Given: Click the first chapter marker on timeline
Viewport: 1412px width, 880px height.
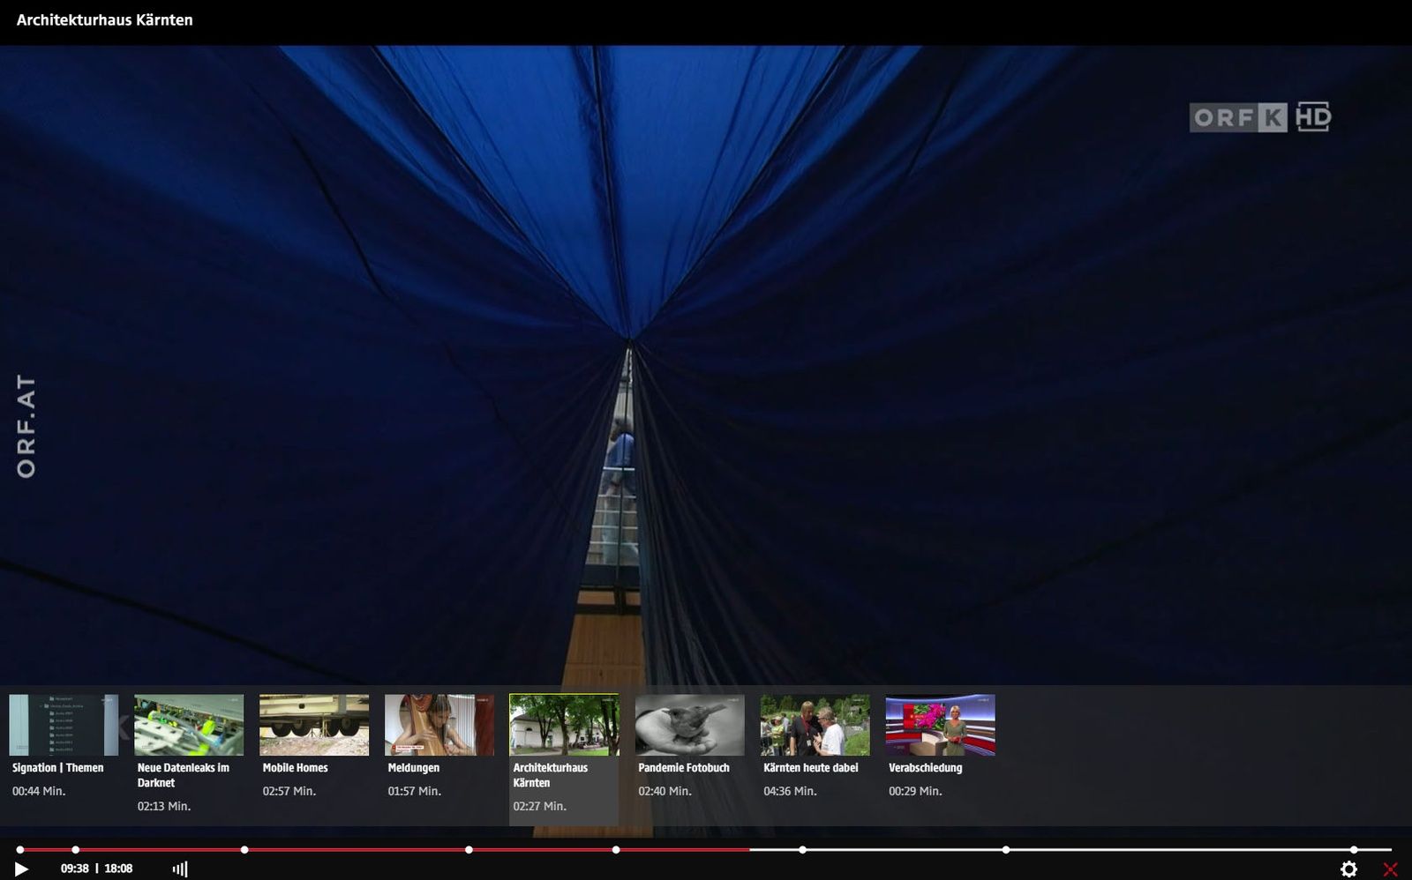Looking at the screenshot, I should coord(19,850).
